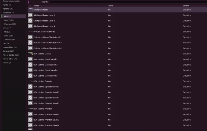Viewport: 207px width, 131px height.
Task: Open the Player Cards (123) section
Action: tap(11, 55)
